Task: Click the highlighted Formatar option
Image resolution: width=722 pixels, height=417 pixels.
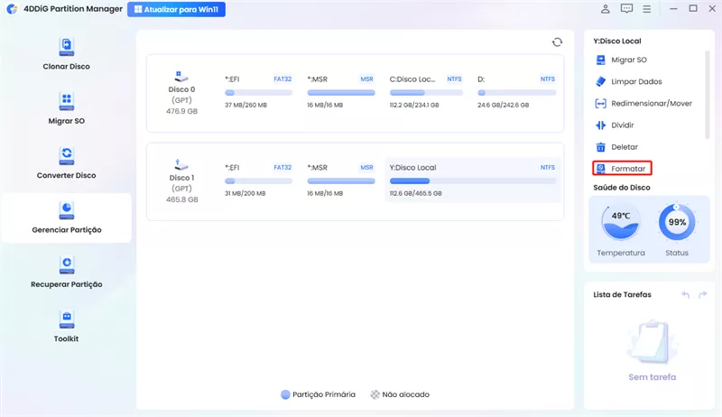Action: (621, 169)
